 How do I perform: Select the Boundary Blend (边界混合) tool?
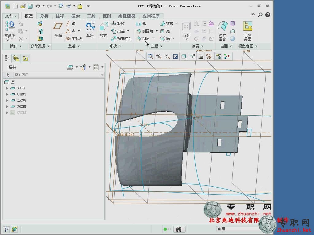[x=223, y=31]
